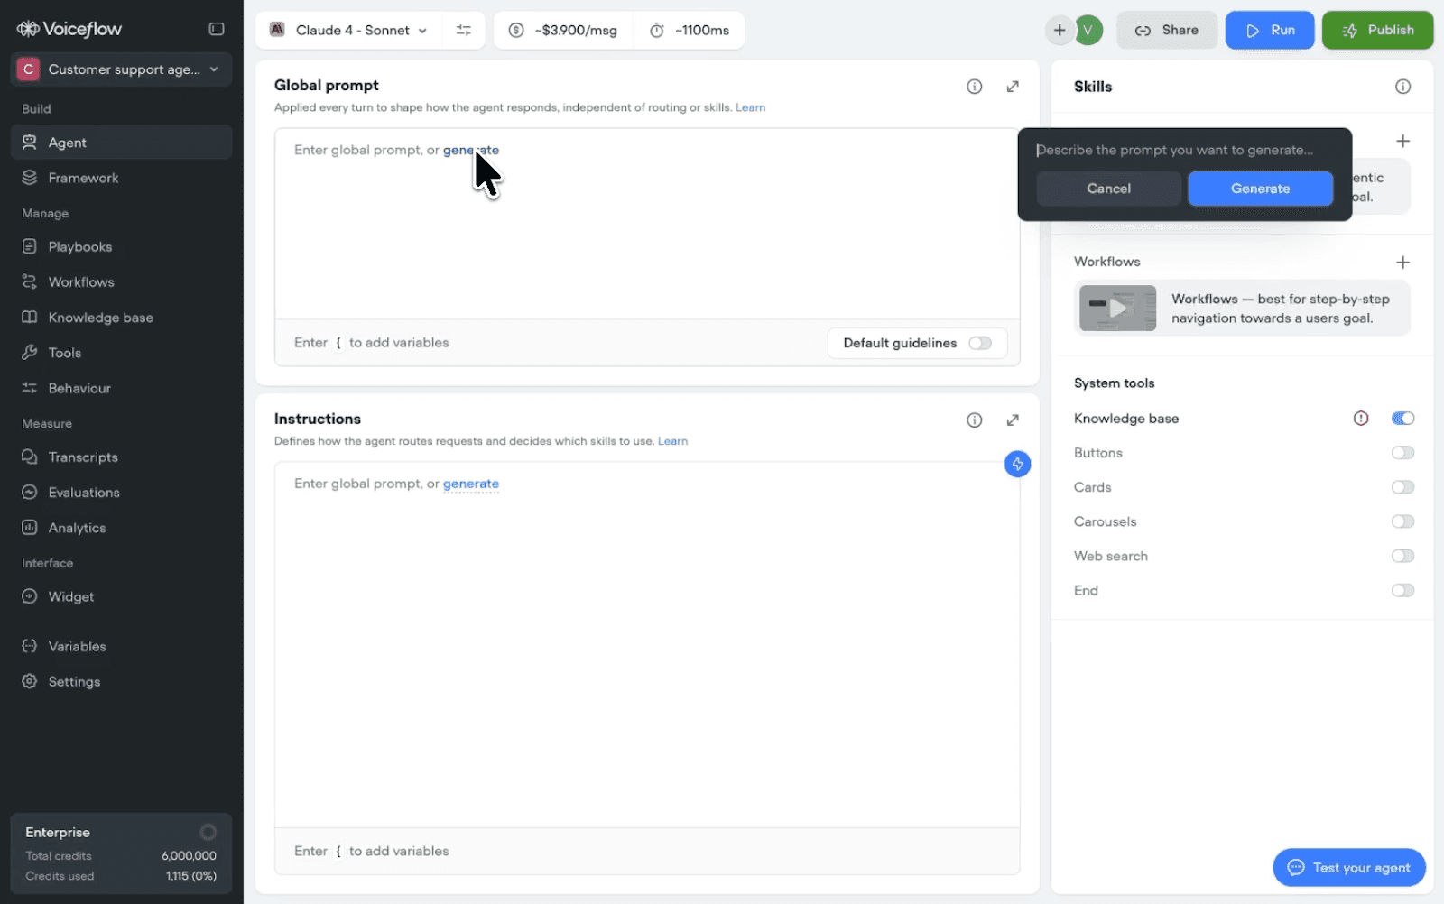This screenshot has width=1444, height=904.
Task: Add a workflow with plus icon
Action: [x=1402, y=262]
